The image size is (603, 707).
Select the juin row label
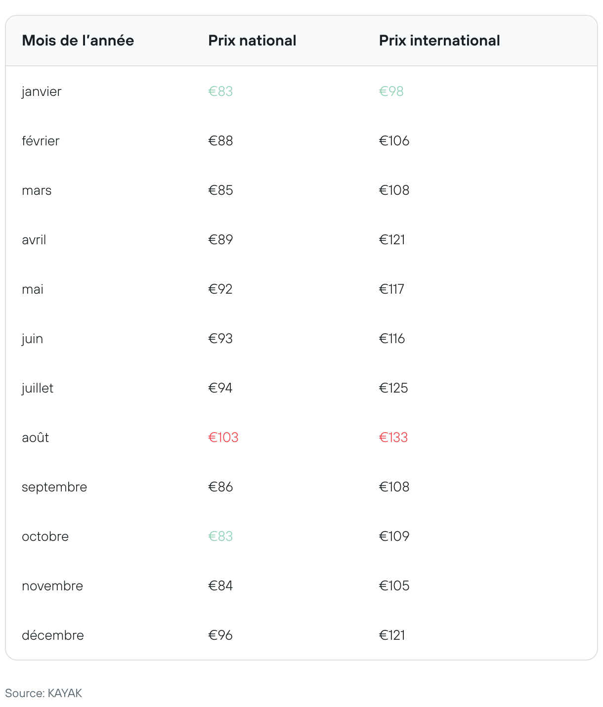32,339
